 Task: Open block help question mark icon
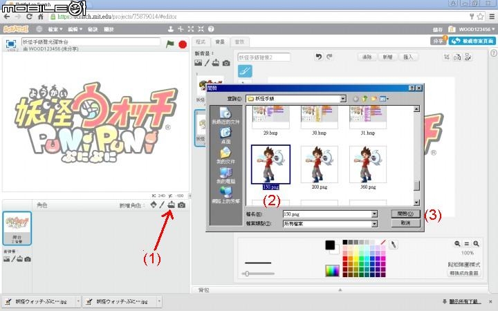pos(211,29)
